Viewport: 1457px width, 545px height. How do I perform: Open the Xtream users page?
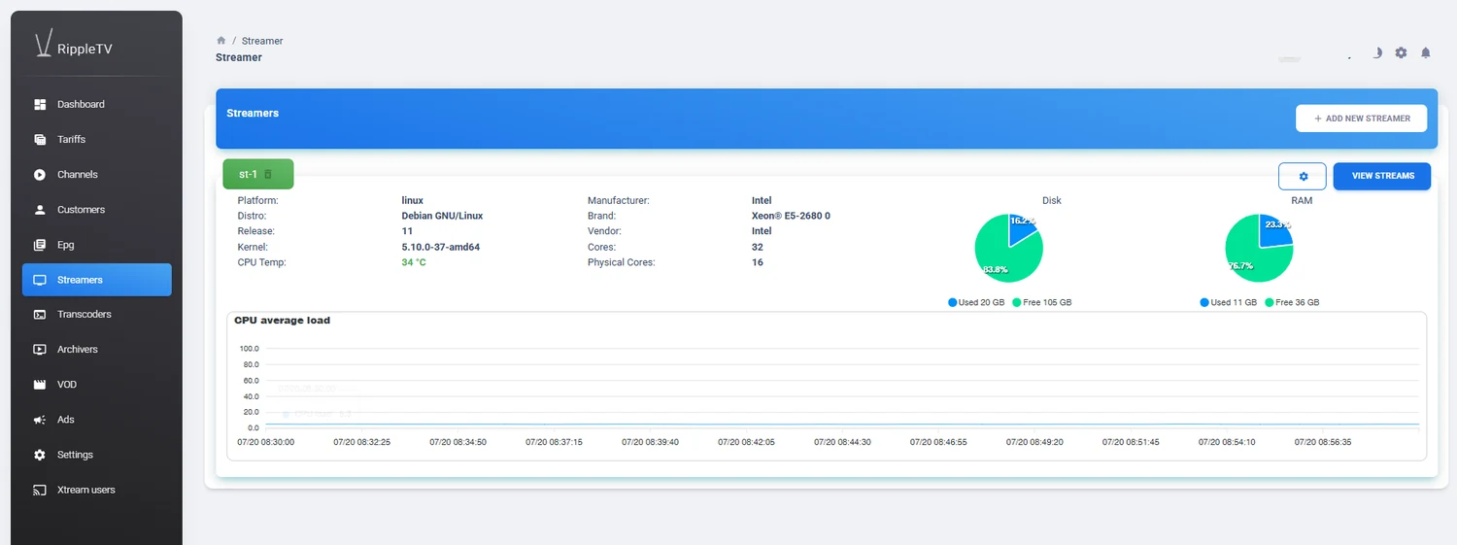coord(97,490)
